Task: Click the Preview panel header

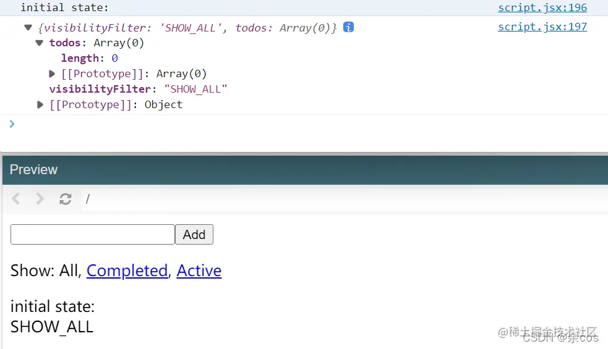Action: [x=305, y=170]
